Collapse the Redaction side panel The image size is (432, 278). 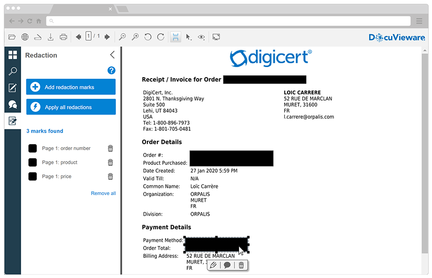[x=112, y=55]
